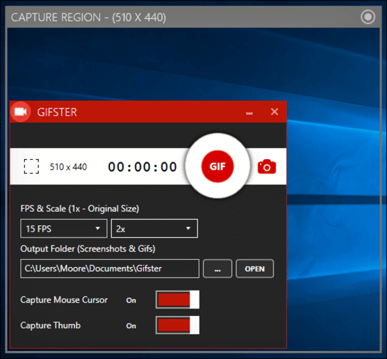Click the Capture Mouse Cursor label
387x359 pixels.
(64, 300)
